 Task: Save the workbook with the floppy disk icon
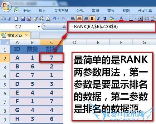pyautogui.click(x=22, y=19)
